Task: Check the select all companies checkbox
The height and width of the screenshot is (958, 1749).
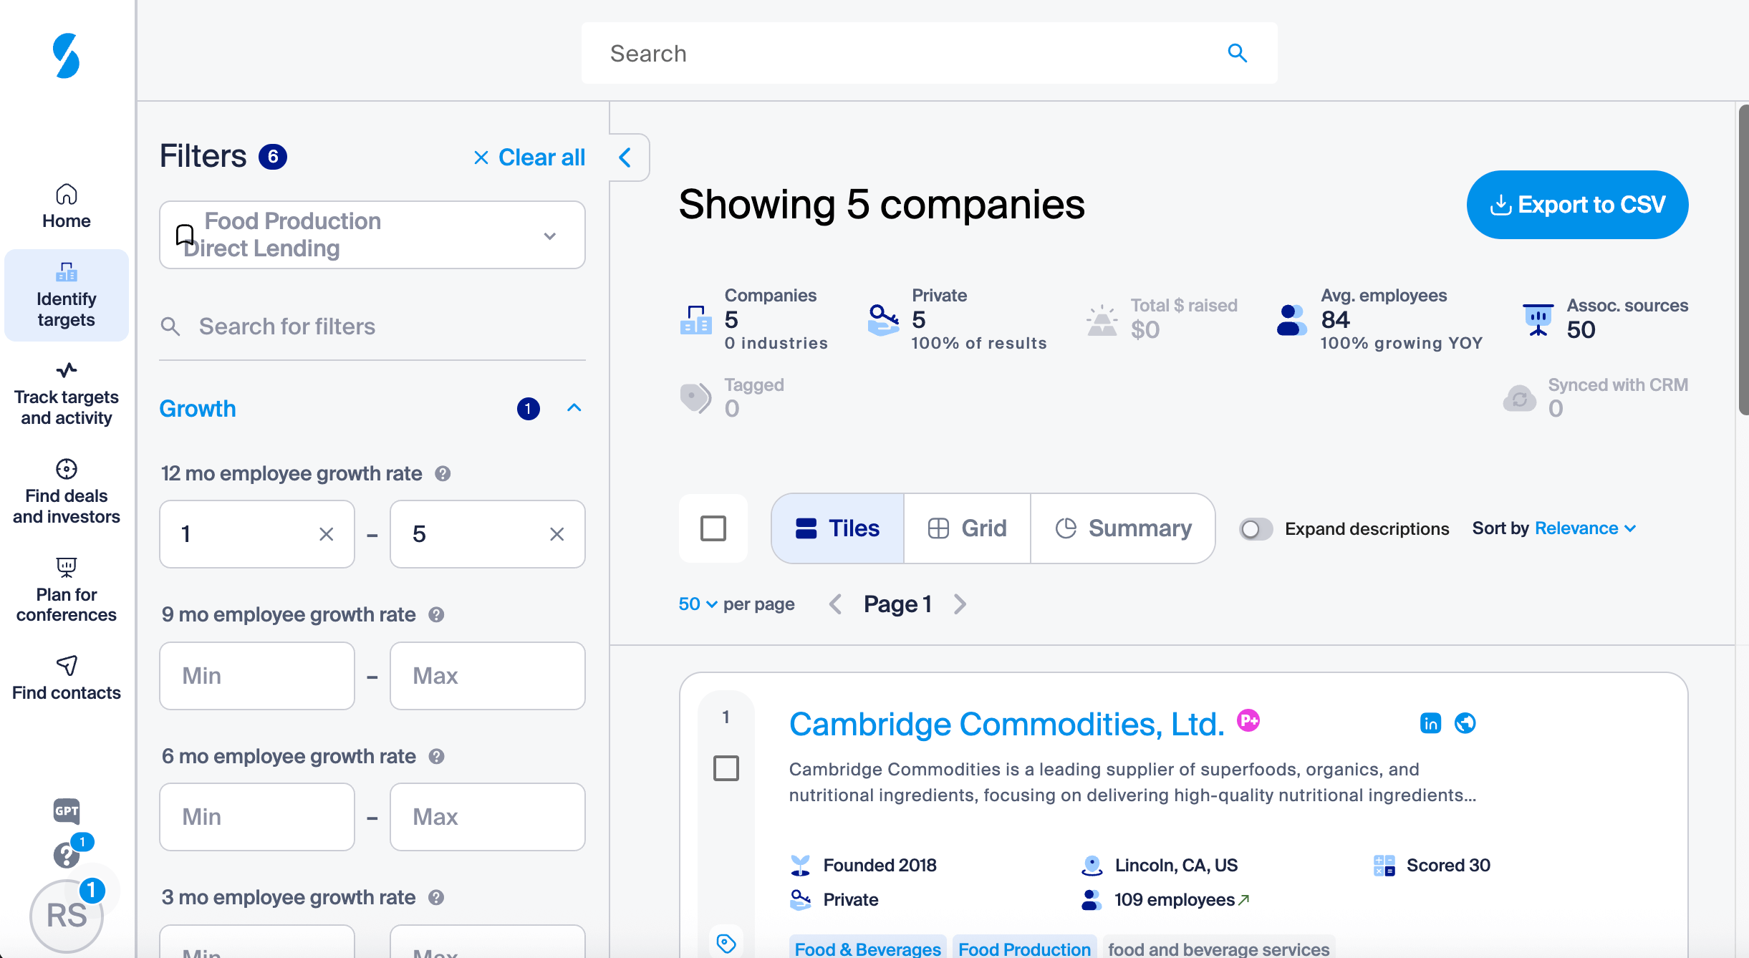Action: (x=713, y=528)
